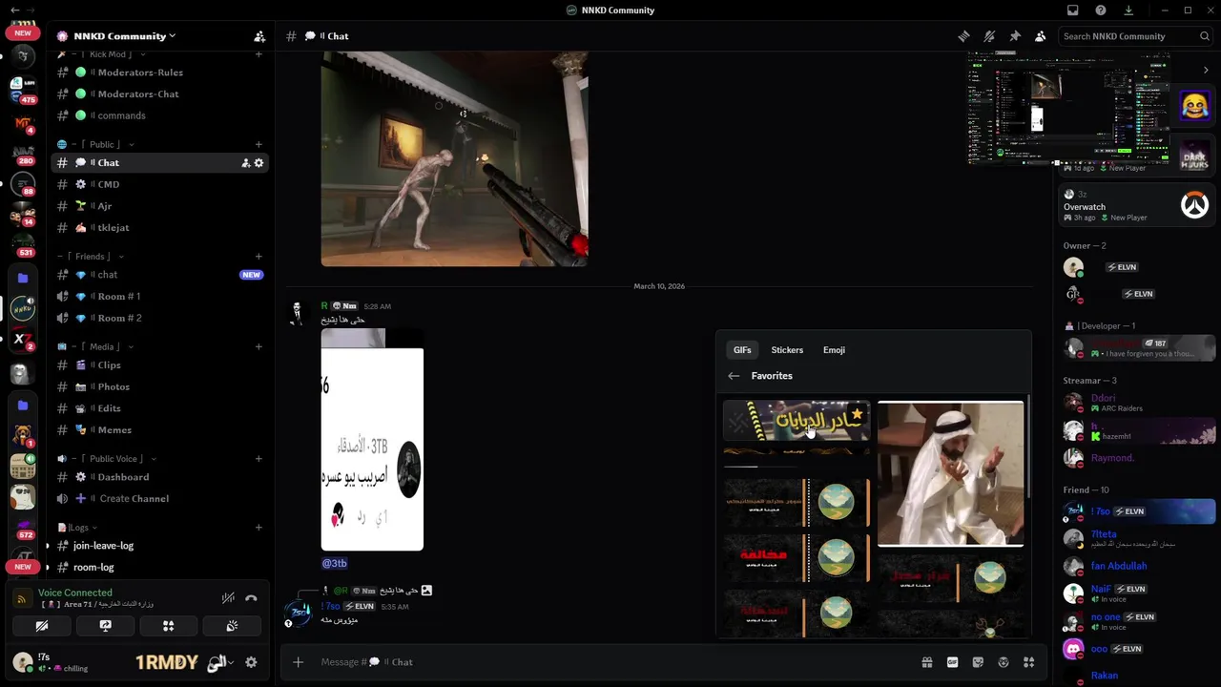This screenshot has width=1221, height=687.
Task: Join voice channel Room # 2
Action: coord(159,318)
